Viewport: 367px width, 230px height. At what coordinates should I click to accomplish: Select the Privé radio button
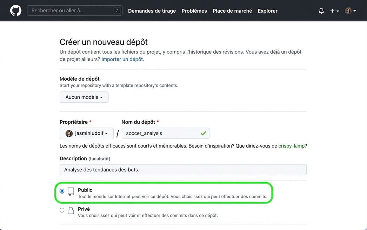(62, 210)
